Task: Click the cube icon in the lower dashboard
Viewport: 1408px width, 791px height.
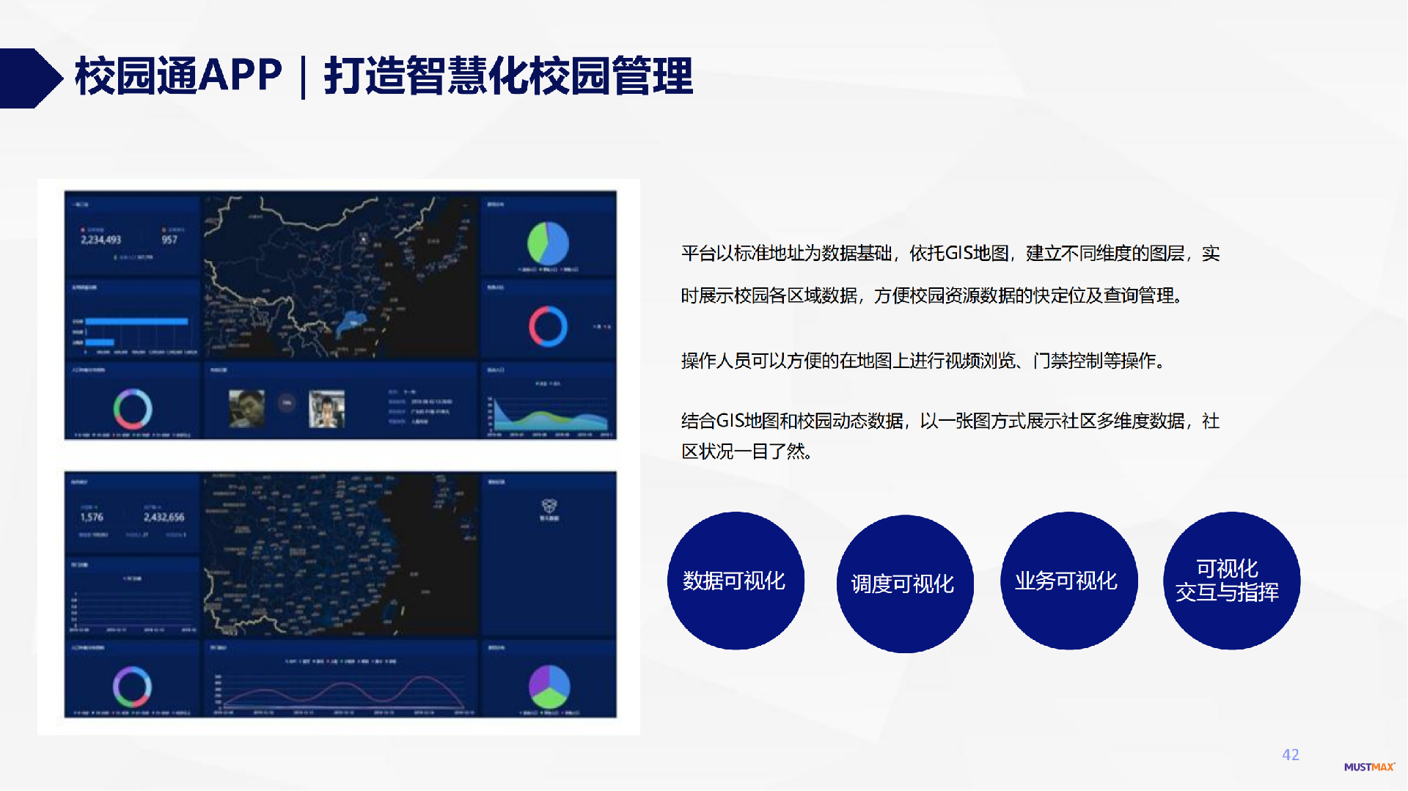Action: pyautogui.click(x=549, y=506)
